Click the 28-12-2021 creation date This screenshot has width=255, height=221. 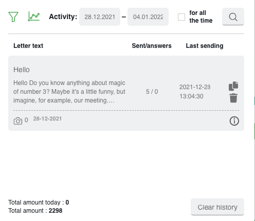47,118
